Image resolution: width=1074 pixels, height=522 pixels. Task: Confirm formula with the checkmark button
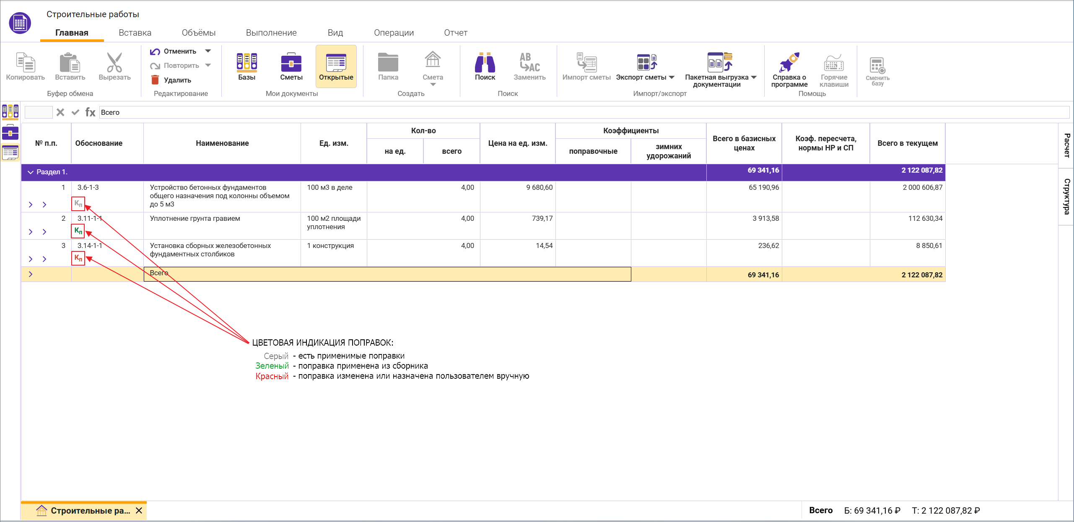(x=75, y=112)
